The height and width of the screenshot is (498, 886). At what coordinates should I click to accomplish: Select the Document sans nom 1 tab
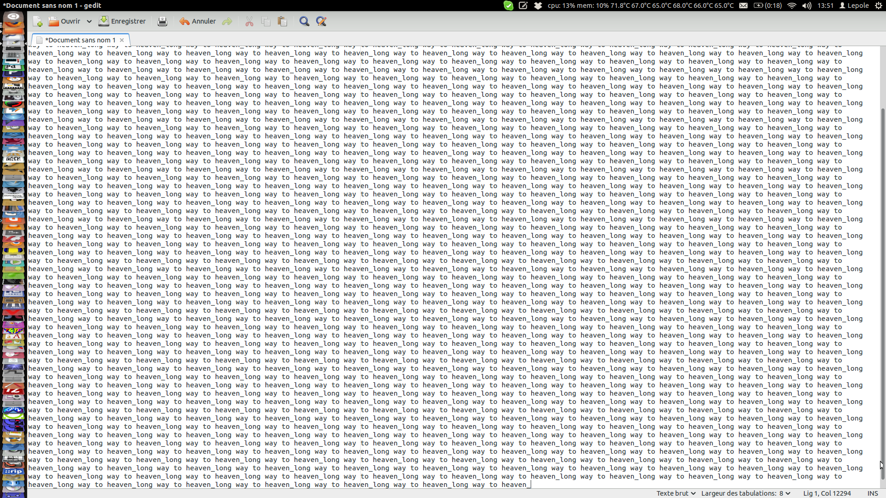(x=80, y=40)
